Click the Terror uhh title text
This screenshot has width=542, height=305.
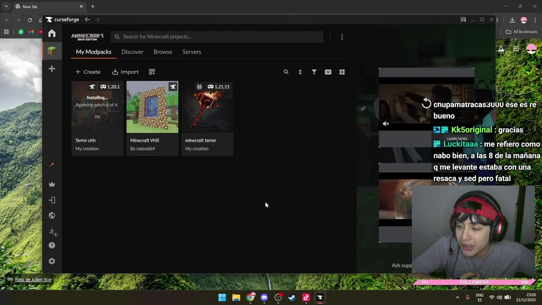tap(86, 140)
